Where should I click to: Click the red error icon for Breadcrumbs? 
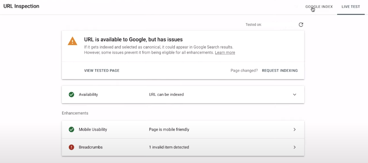tap(71, 147)
